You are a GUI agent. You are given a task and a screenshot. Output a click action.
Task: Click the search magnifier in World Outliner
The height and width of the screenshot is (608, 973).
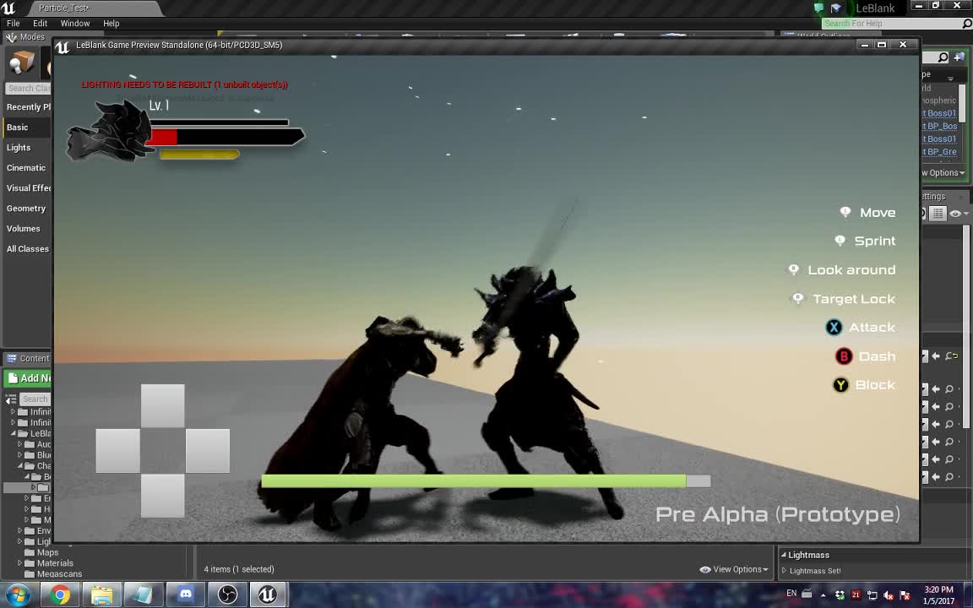coord(944,57)
